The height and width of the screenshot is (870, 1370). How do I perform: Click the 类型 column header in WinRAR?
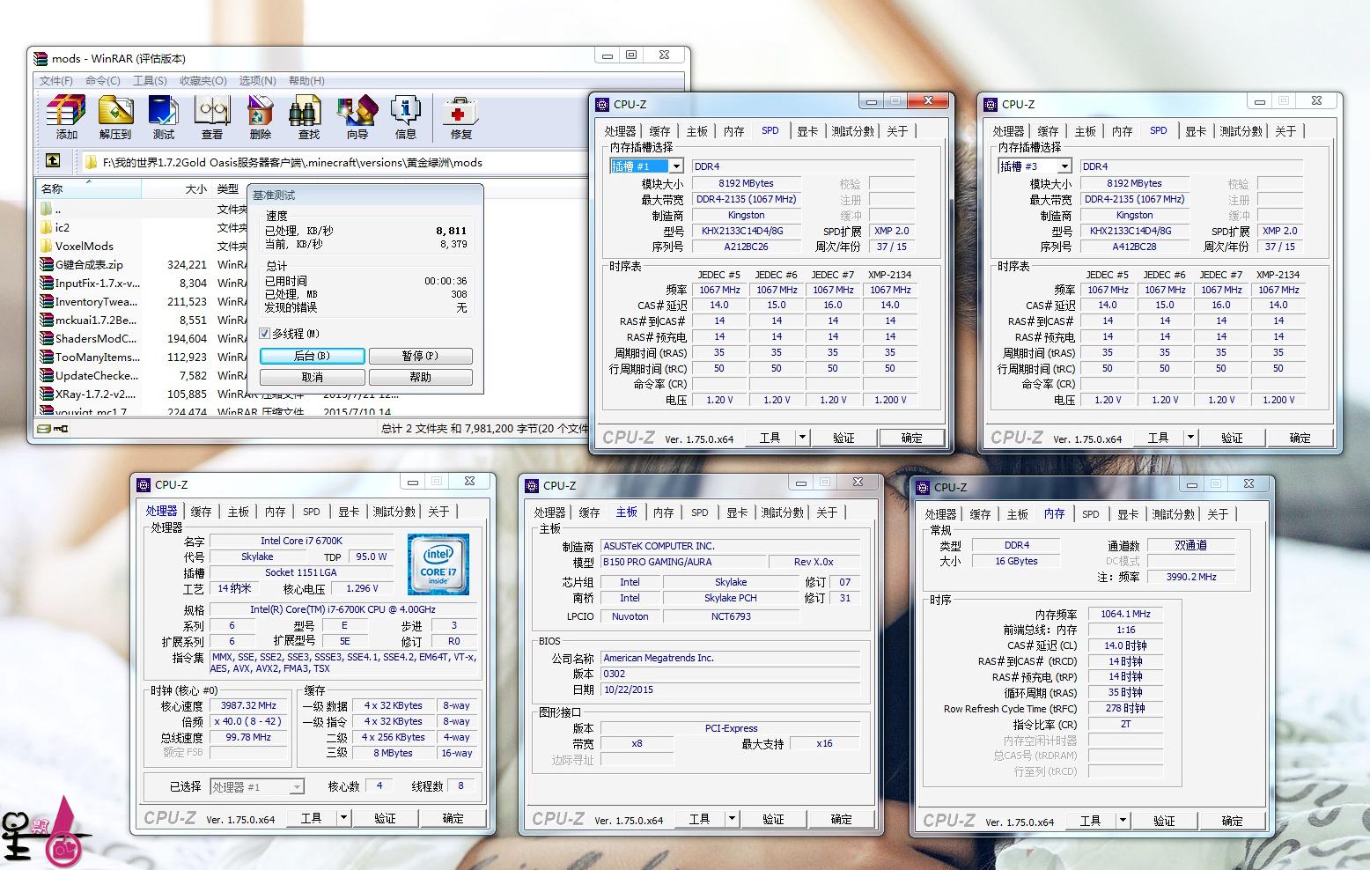(228, 188)
